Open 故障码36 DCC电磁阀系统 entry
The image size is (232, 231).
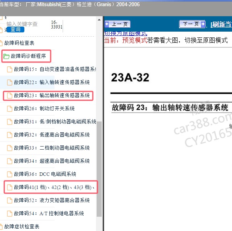point(45,174)
